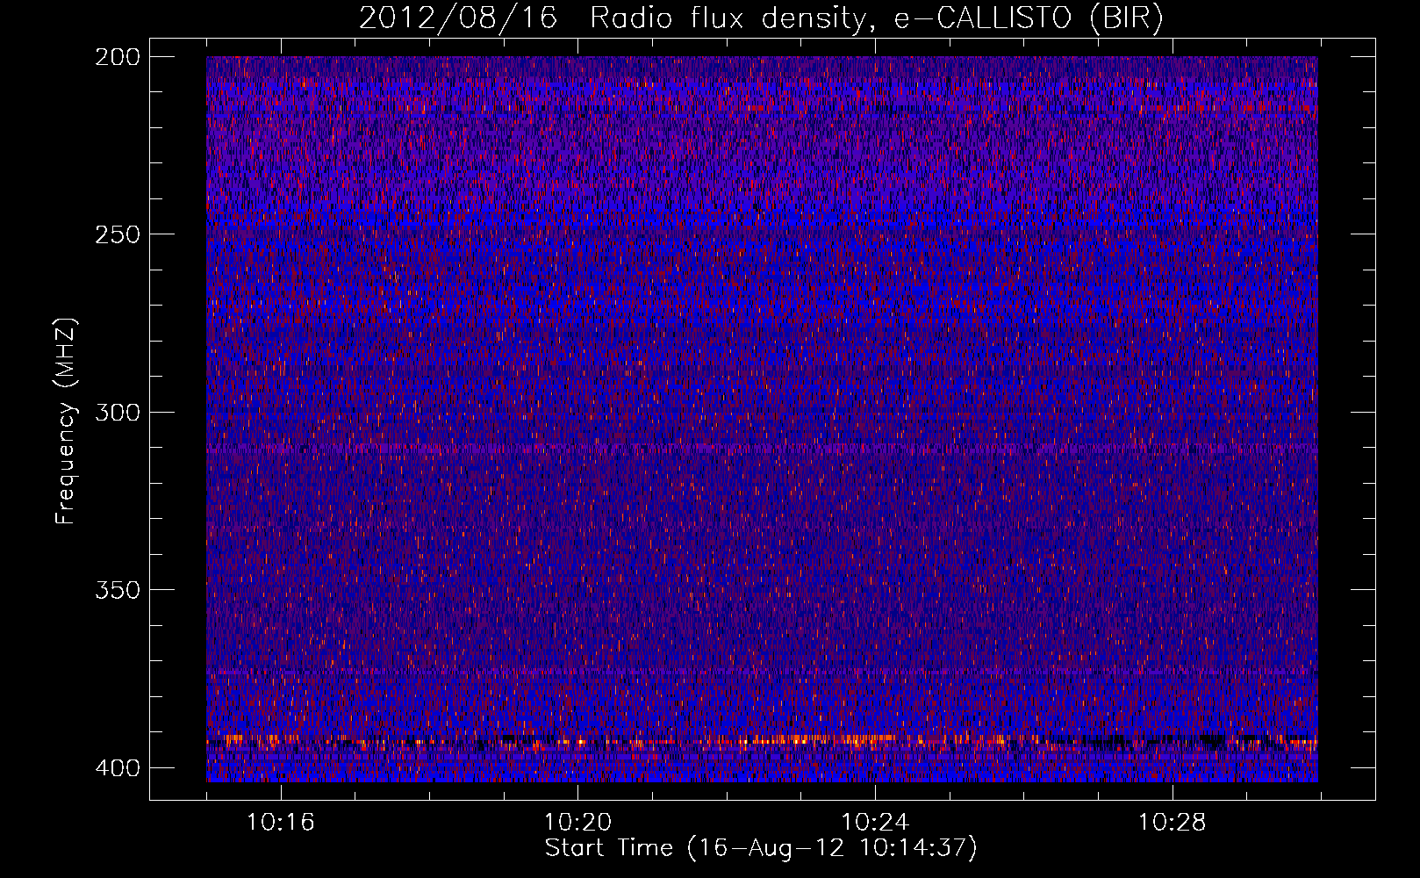Select the 'Frequency (MHZ)' y-axis label
Screen dimensions: 1420x878
66,421
